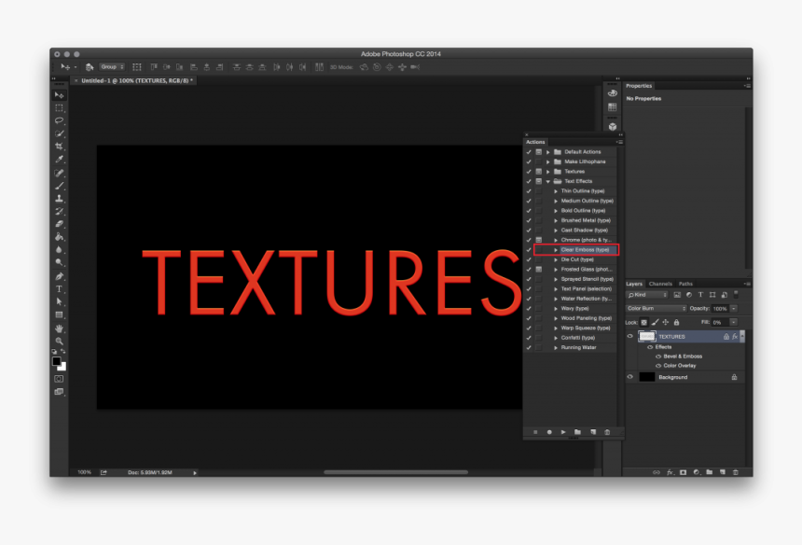Click the Actions panel tab
The height and width of the screenshot is (545, 802).
click(x=535, y=142)
